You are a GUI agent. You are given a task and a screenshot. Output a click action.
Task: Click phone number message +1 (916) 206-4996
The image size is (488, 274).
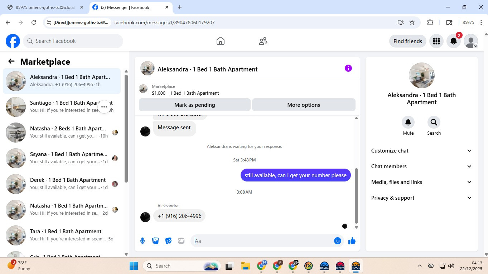click(179, 216)
